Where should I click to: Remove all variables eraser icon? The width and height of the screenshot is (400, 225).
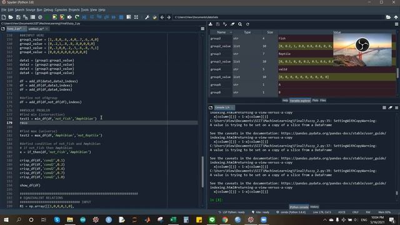click(x=232, y=24)
